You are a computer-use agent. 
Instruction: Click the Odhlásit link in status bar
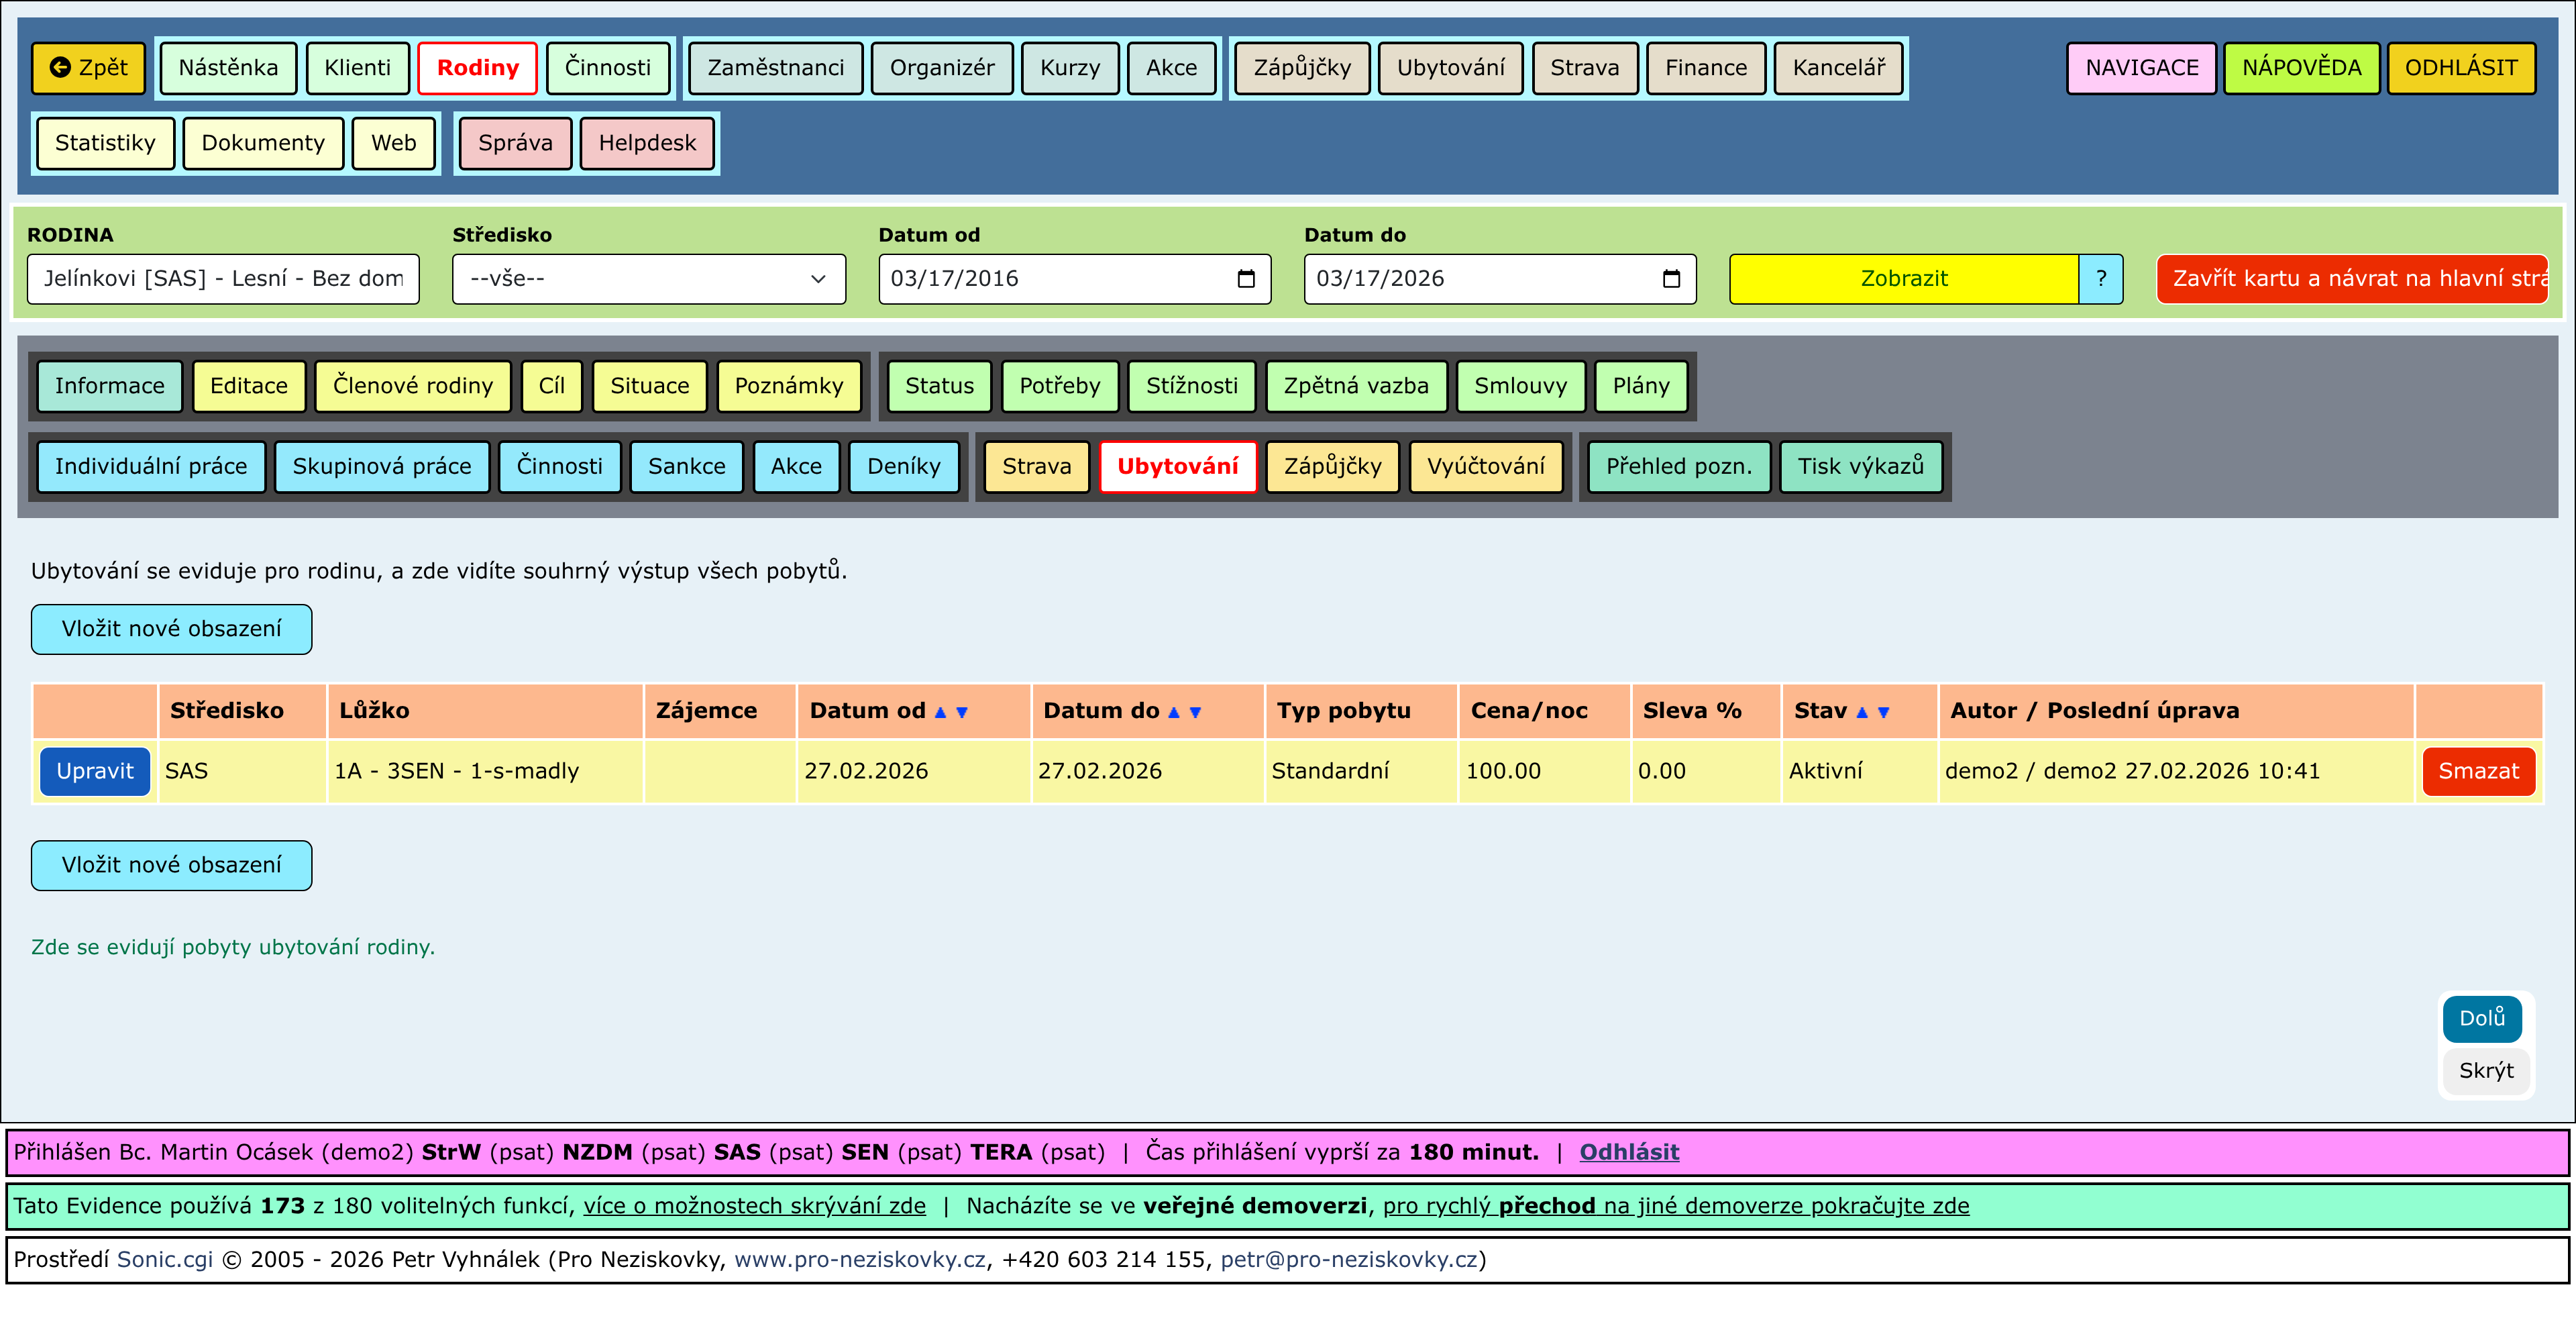[1628, 1152]
